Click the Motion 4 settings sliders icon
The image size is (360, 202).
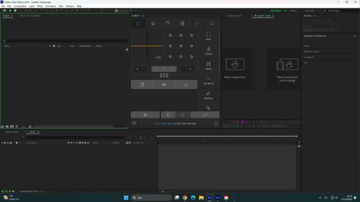134,123
